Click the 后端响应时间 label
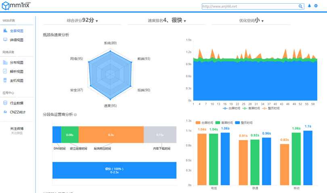Screen dimensions: 327x193 tap(102, 149)
